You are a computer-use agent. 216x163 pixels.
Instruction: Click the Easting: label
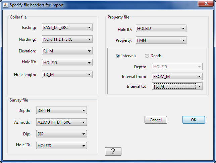(x=29, y=28)
